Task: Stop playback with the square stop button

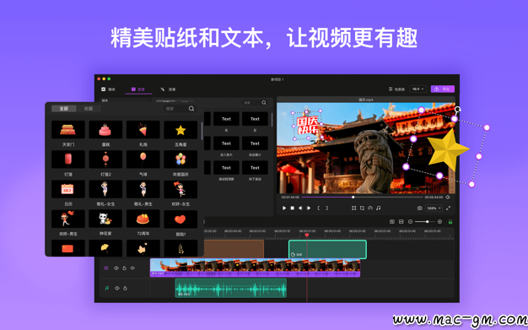Action: point(293,208)
